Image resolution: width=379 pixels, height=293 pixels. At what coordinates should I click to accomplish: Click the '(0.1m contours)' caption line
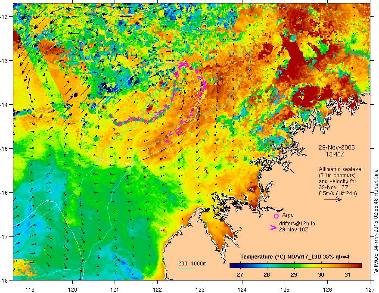337,175
